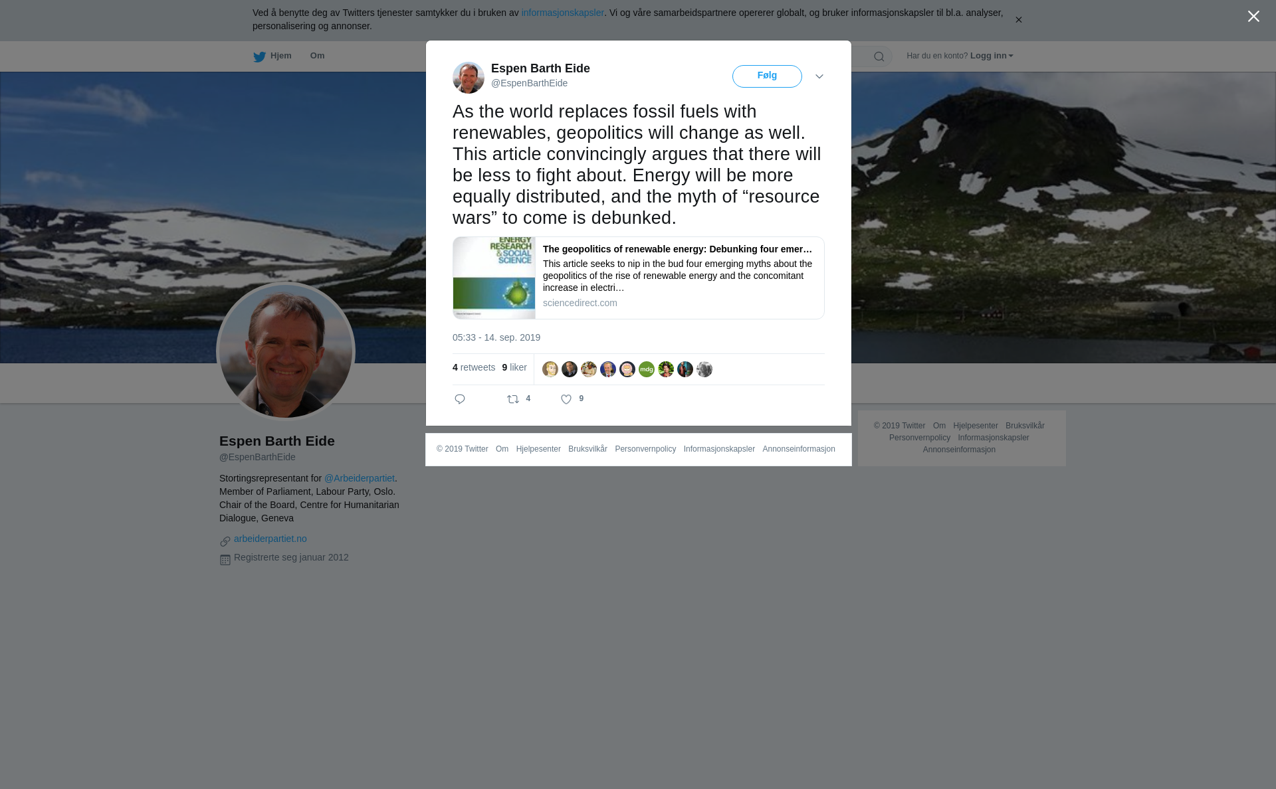The width and height of the screenshot is (1276, 789).
Task: Click Espen Barth Eide's small tweet avatar
Action: coord(469,78)
